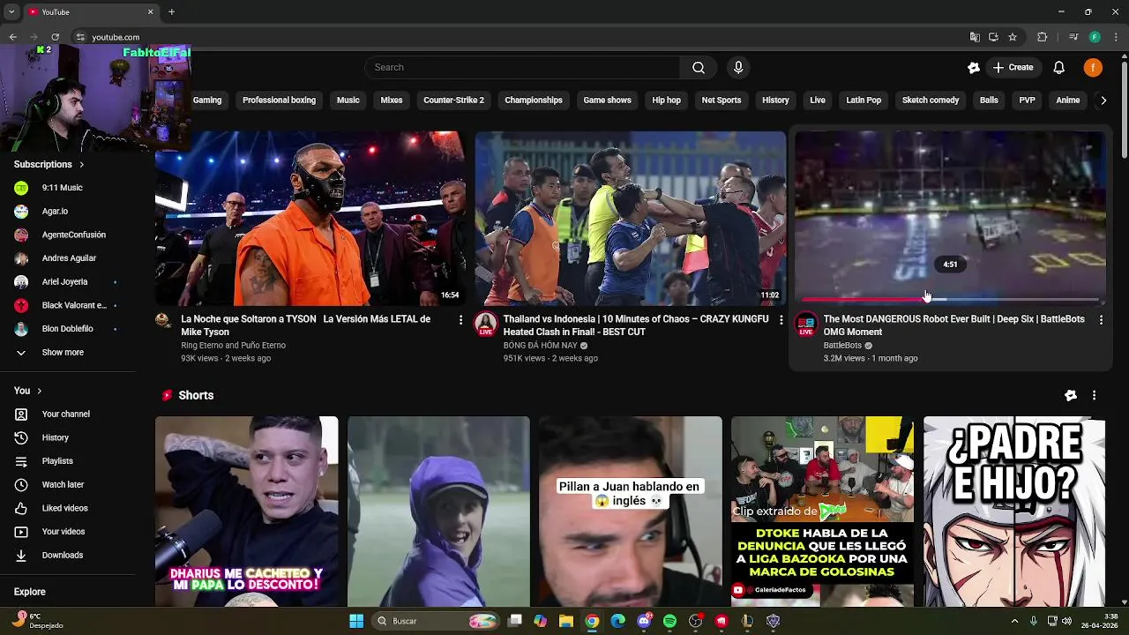Select the Latin Pop chip
The width and height of the screenshot is (1129, 635).
[864, 101]
